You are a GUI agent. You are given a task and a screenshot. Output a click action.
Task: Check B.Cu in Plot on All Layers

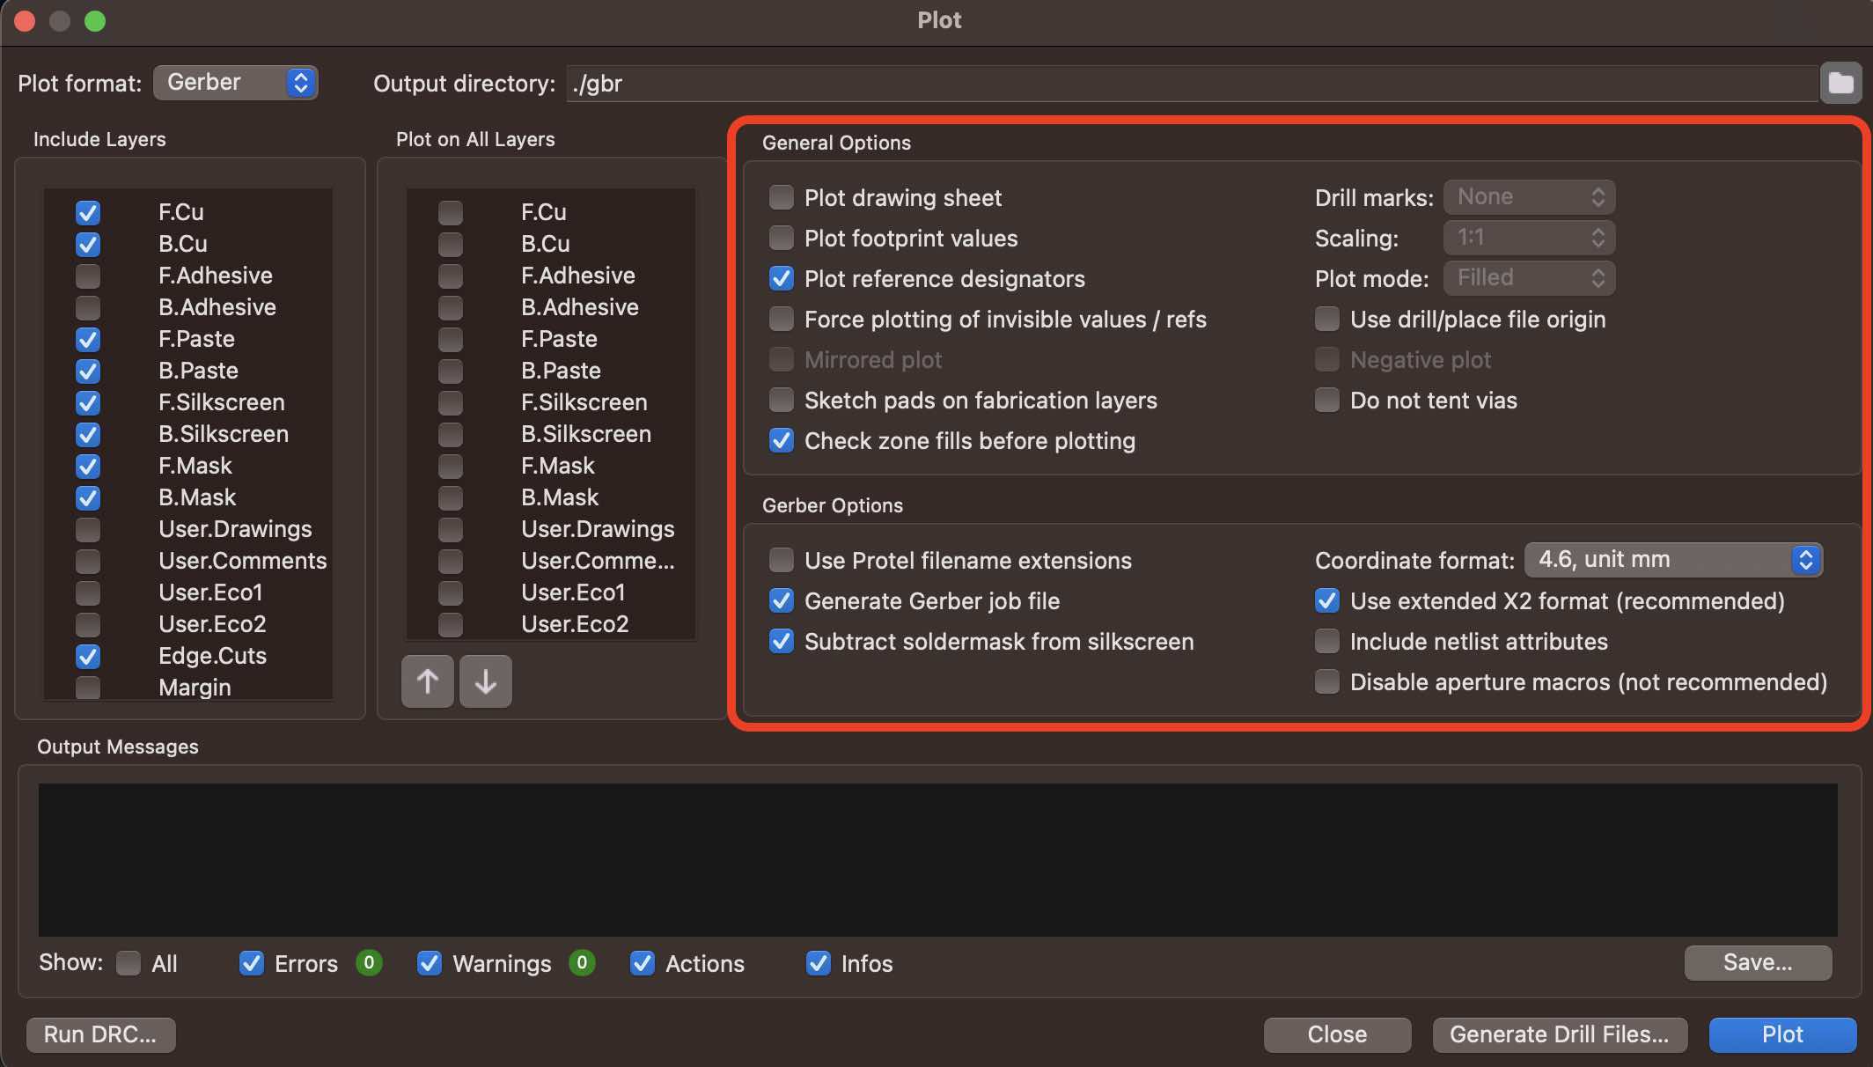point(451,244)
